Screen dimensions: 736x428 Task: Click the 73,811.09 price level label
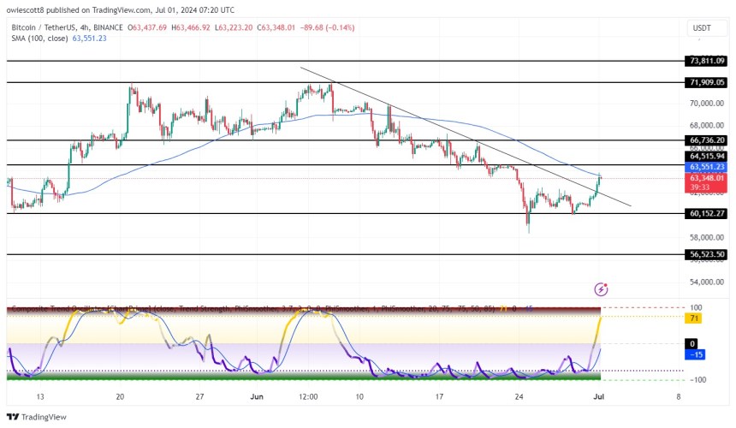(707, 61)
